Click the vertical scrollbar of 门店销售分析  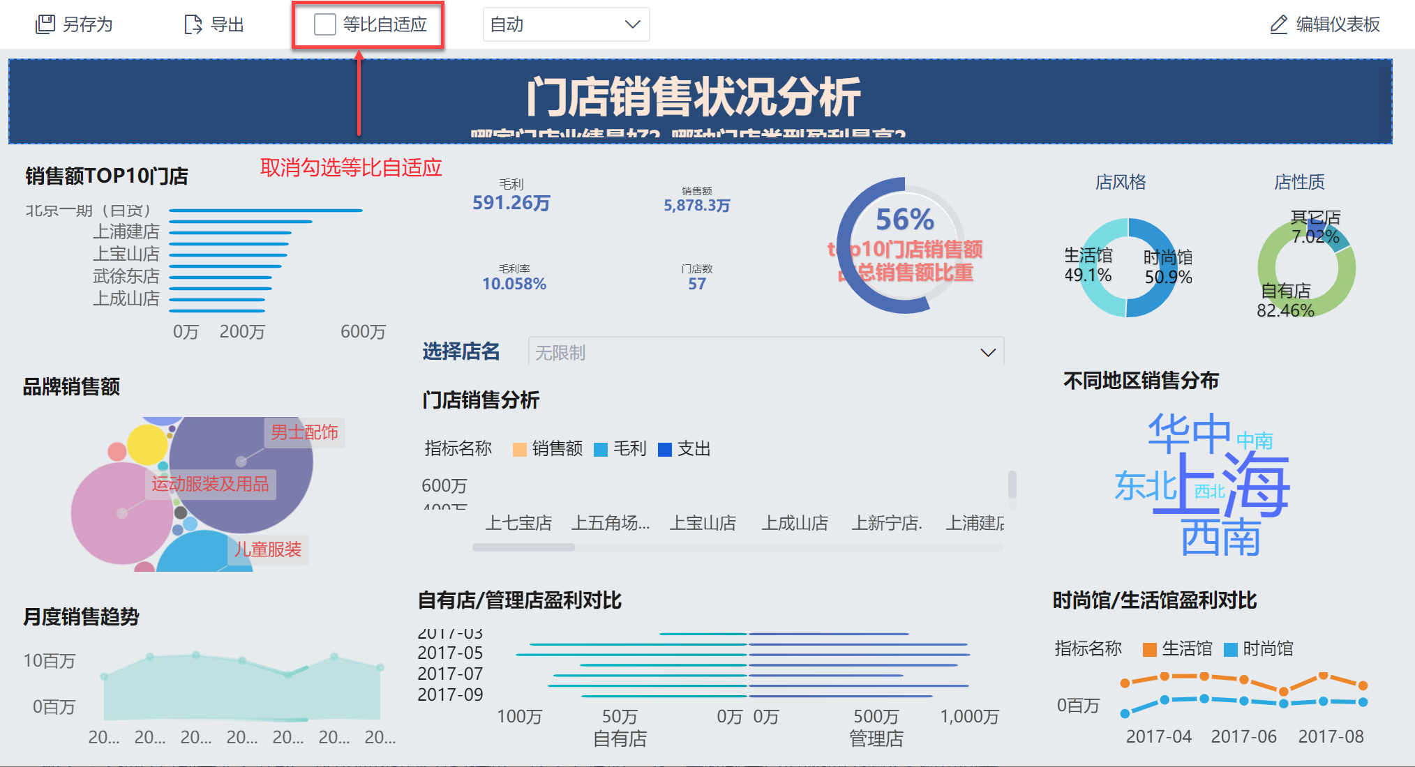(1012, 484)
